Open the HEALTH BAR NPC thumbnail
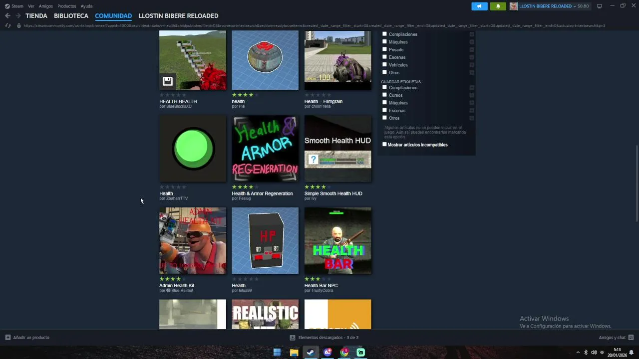Viewport: 639px width, 359px height. [x=338, y=241]
